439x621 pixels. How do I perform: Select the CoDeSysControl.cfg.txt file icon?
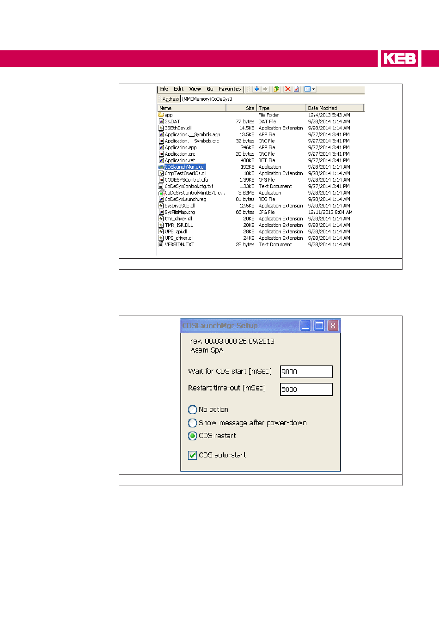click(161, 186)
